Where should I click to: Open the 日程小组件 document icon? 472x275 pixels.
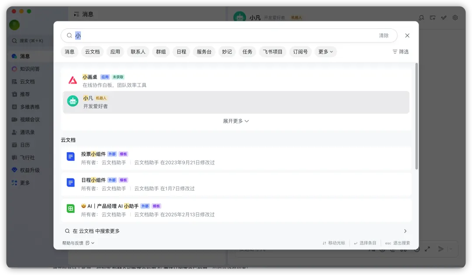tap(70, 182)
